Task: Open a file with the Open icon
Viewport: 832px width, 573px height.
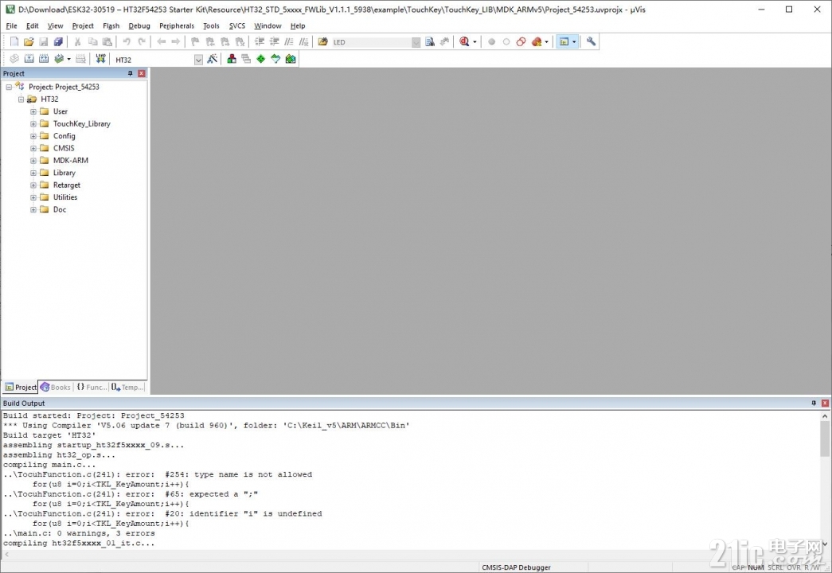Action: pos(29,42)
